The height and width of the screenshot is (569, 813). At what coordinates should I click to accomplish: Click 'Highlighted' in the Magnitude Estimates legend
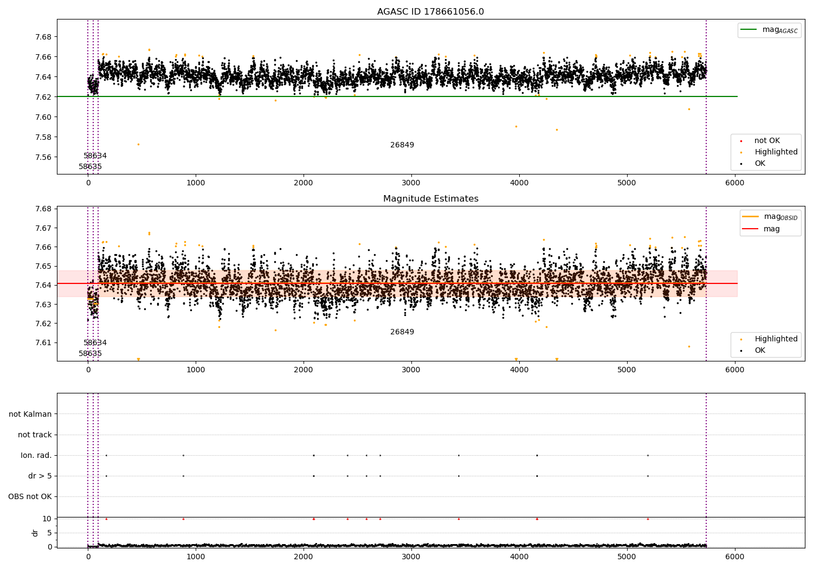(x=776, y=339)
